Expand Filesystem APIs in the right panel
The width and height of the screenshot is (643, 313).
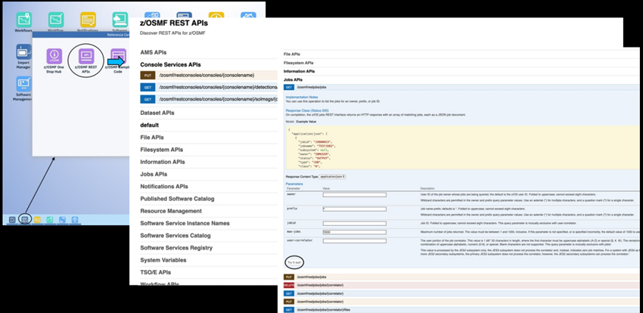[299, 63]
